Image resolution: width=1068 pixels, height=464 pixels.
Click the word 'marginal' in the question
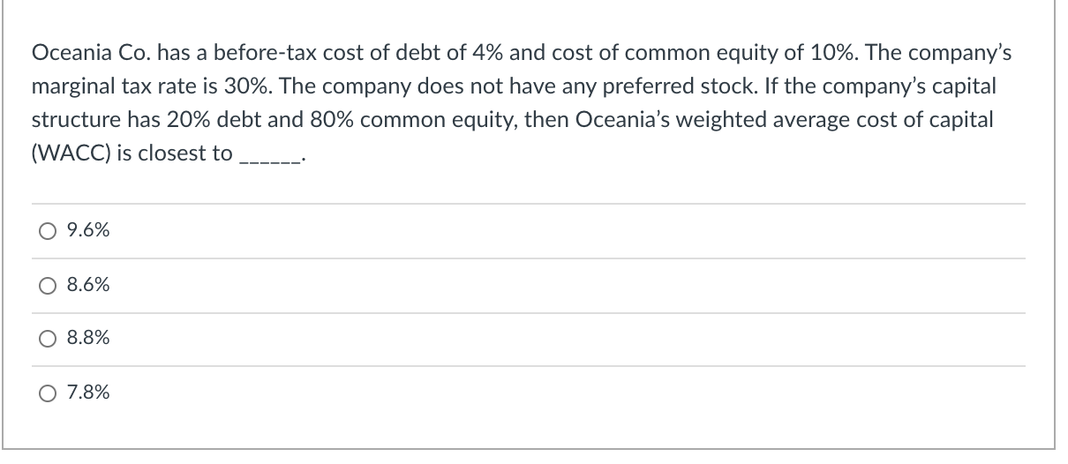click(70, 87)
